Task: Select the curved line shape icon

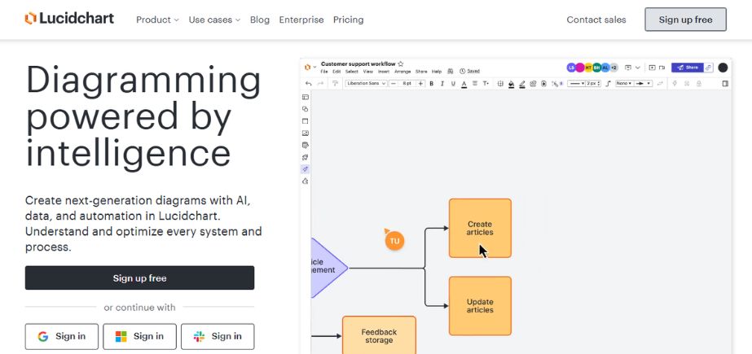Action: pyautogui.click(x=608, y=83)
